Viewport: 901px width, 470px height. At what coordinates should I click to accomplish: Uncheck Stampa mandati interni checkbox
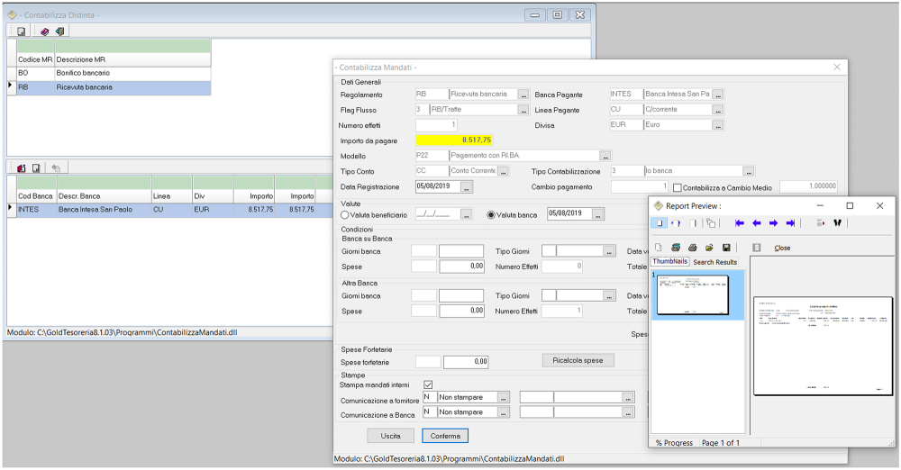(x=428, y=384)
